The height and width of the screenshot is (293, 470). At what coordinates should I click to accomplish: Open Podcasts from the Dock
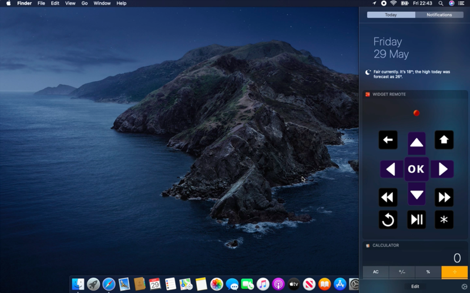278,284
